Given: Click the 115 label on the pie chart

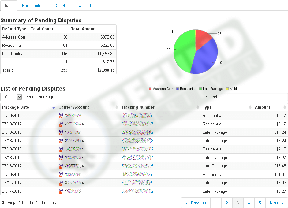Looking at the screenshot, I should point(170,49).
